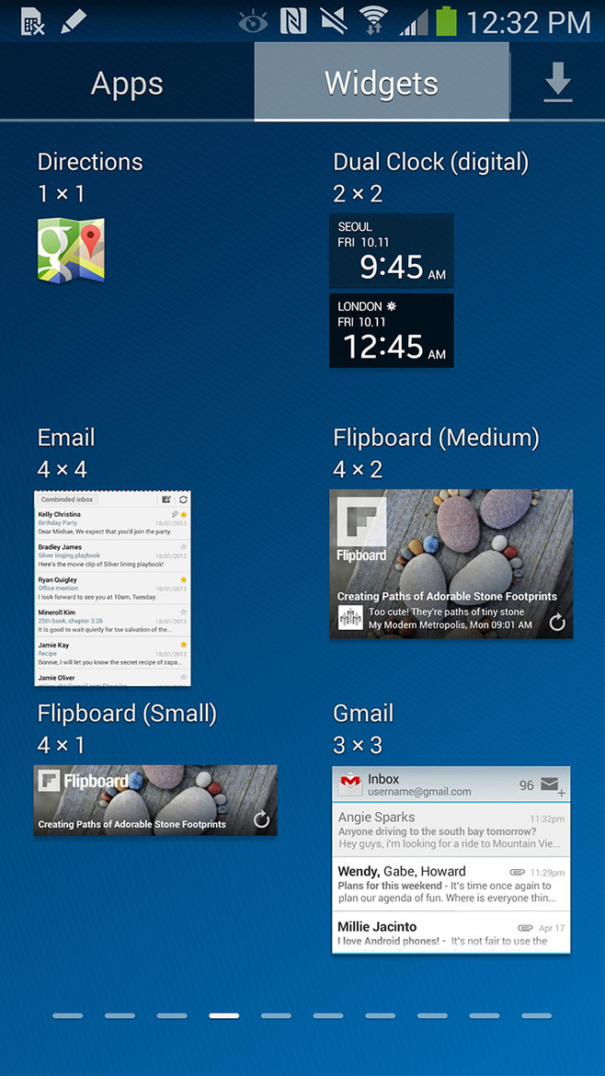Image resolution: width=605 pixels, height=1076 pixels.
Task: Open Kelly Christina email in Email widget
Action: tap(112, 523)
